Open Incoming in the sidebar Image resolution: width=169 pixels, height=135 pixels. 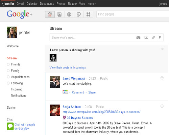17,89
